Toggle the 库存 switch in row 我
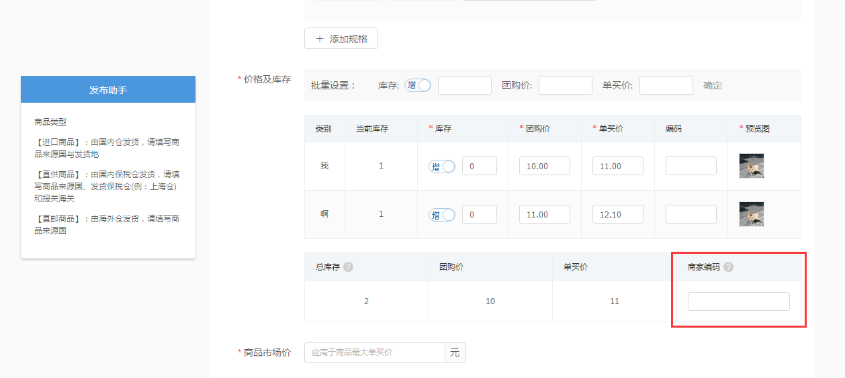 442,167
